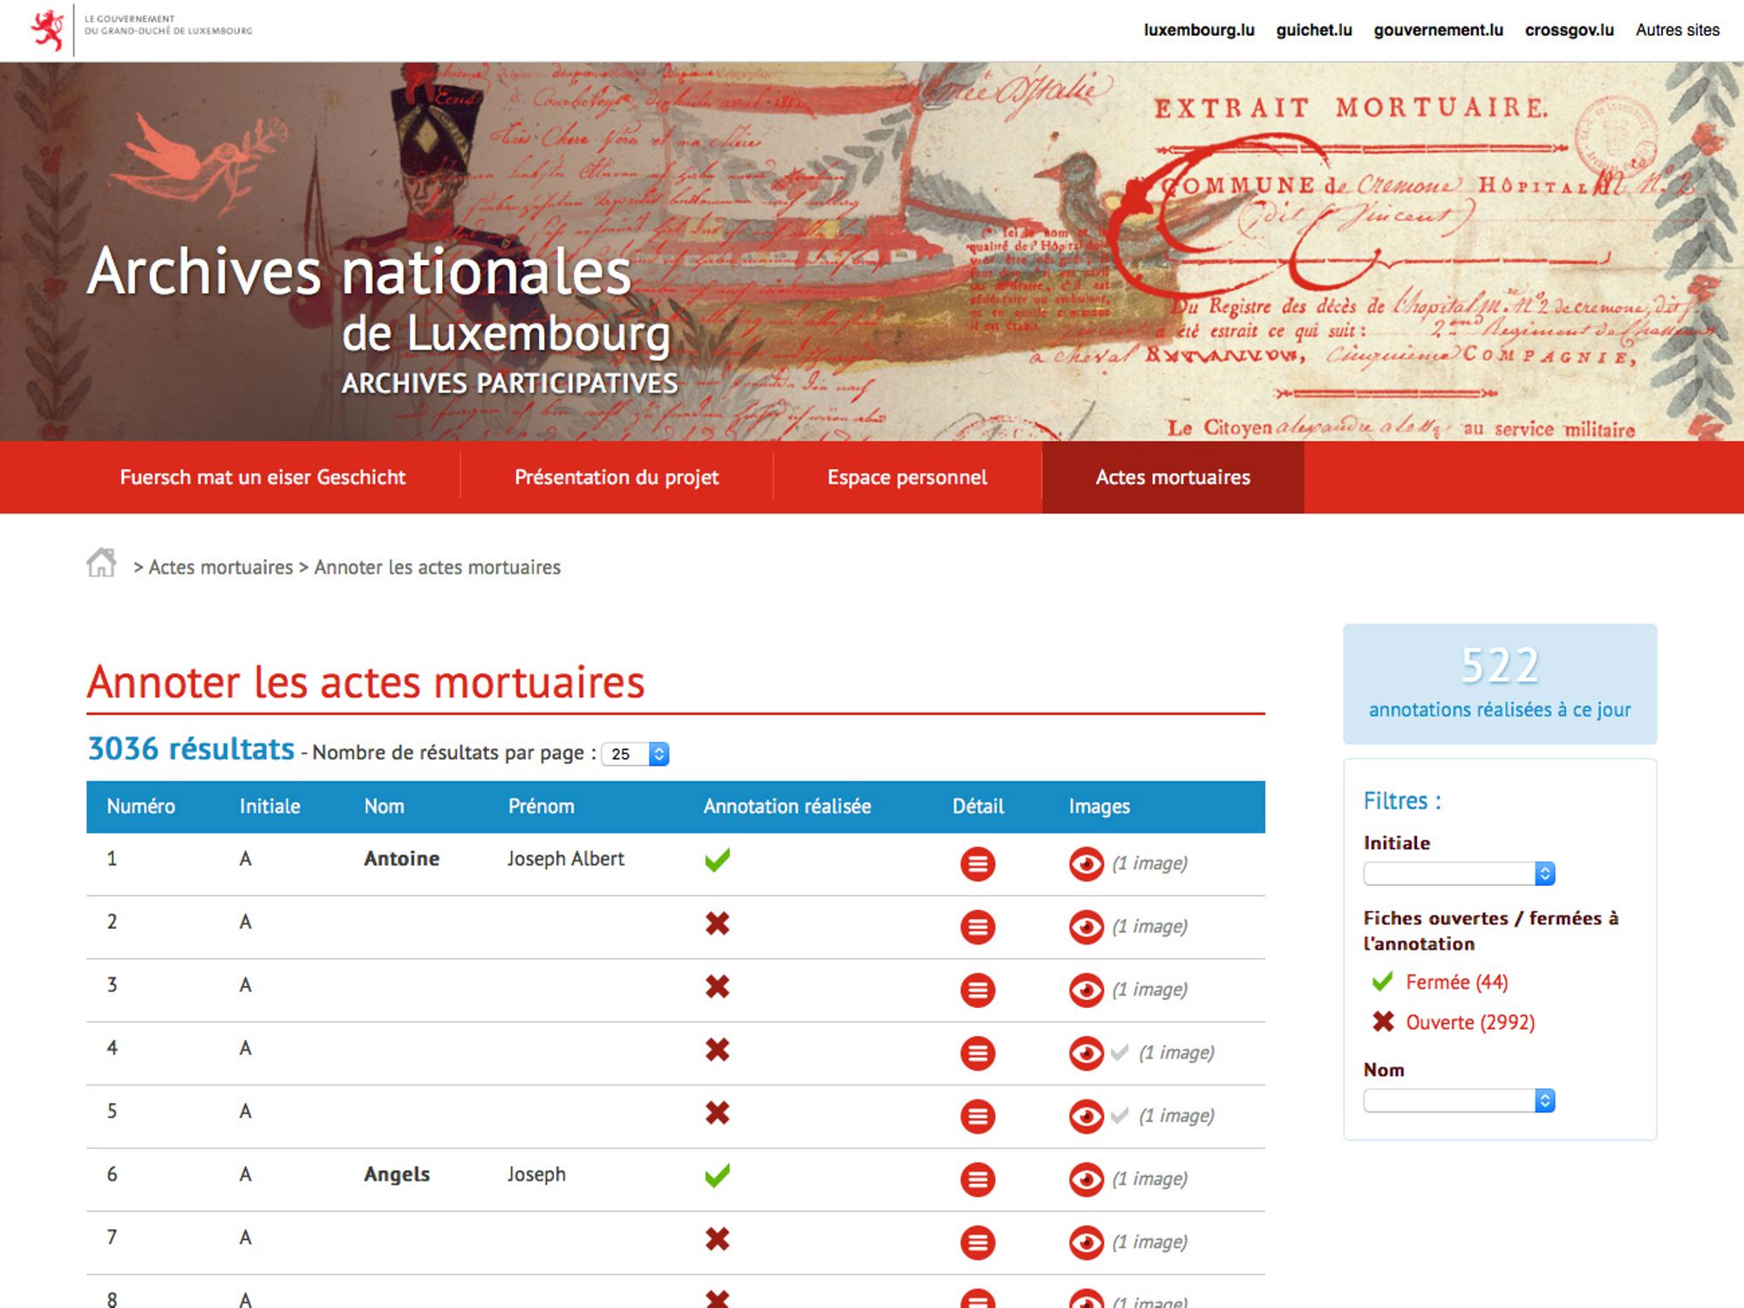Open the Espace personnel menu tab
This screenshot has height=1308, width=1744.
coord(907,478)
